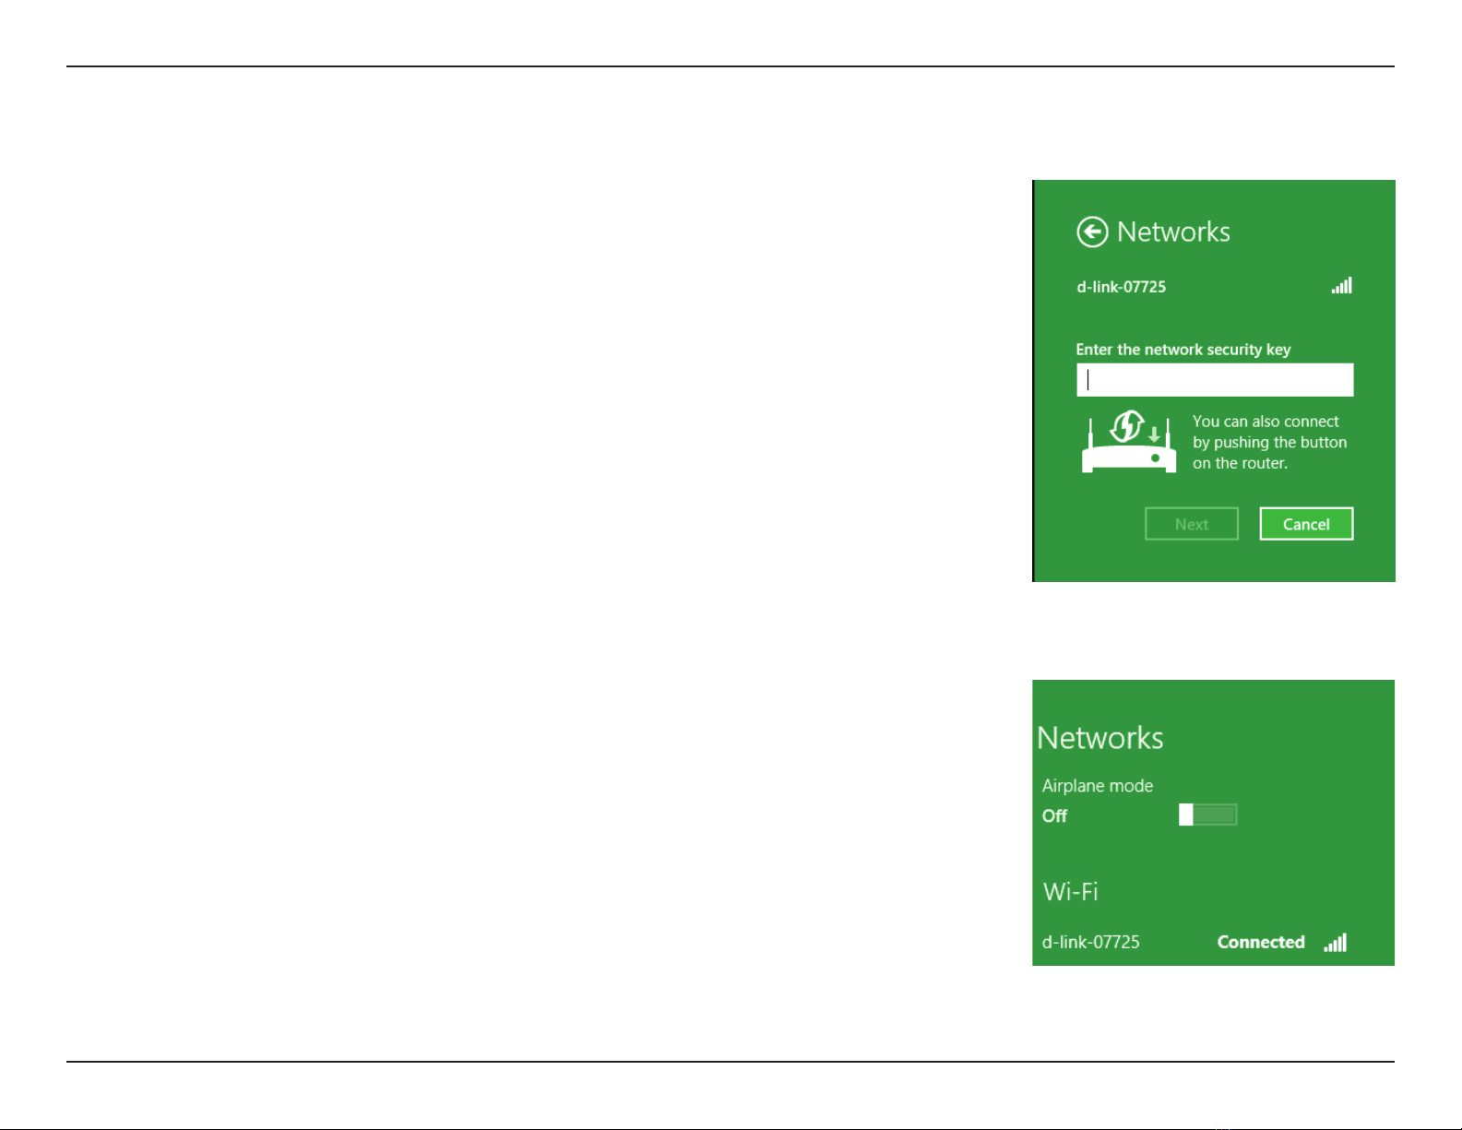Click the Next button
Viewport: 1462px width, 1130px height.
(x=1192, y=524)
